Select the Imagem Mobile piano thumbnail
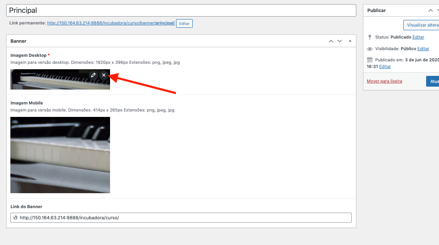Viewport: 439px width, 245px height. point(60,155)
